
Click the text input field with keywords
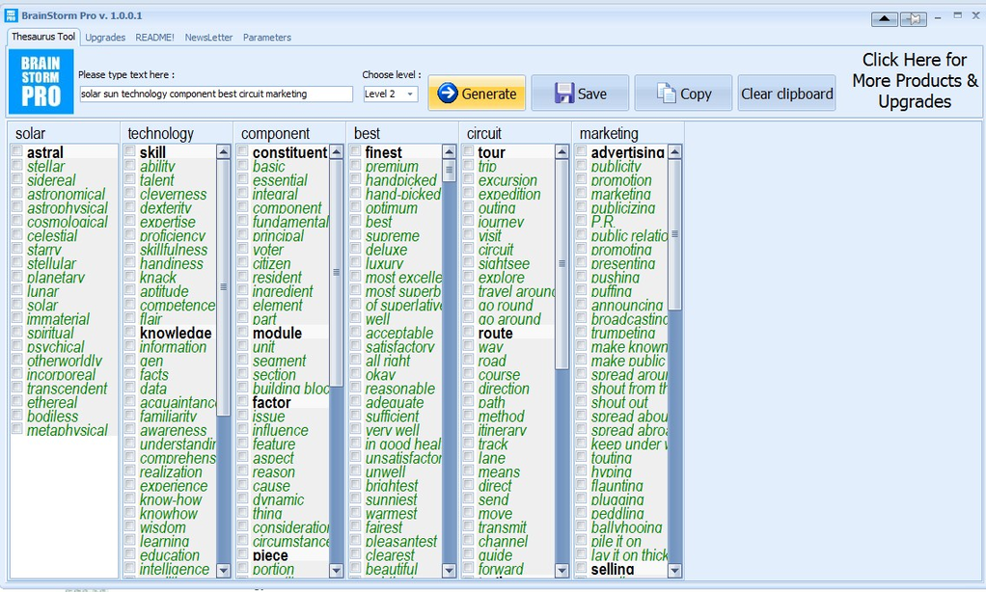point(216,94)
